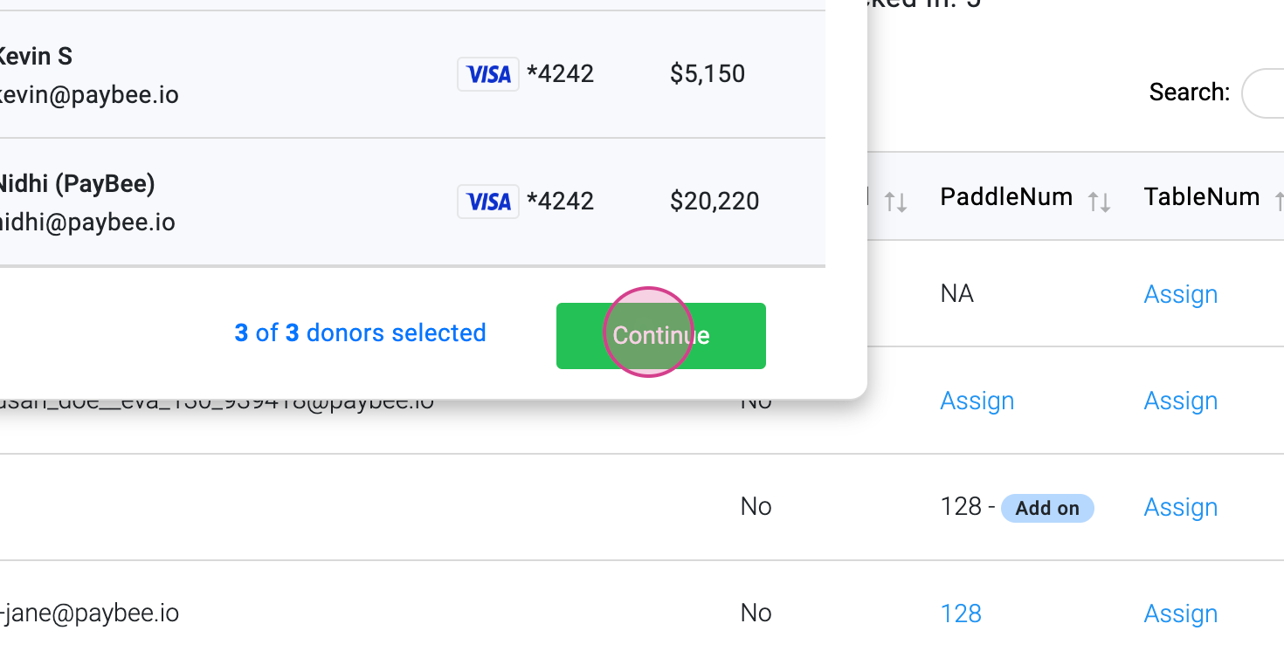
Task: Focus the Search input field
Action: click(1264, 93)
